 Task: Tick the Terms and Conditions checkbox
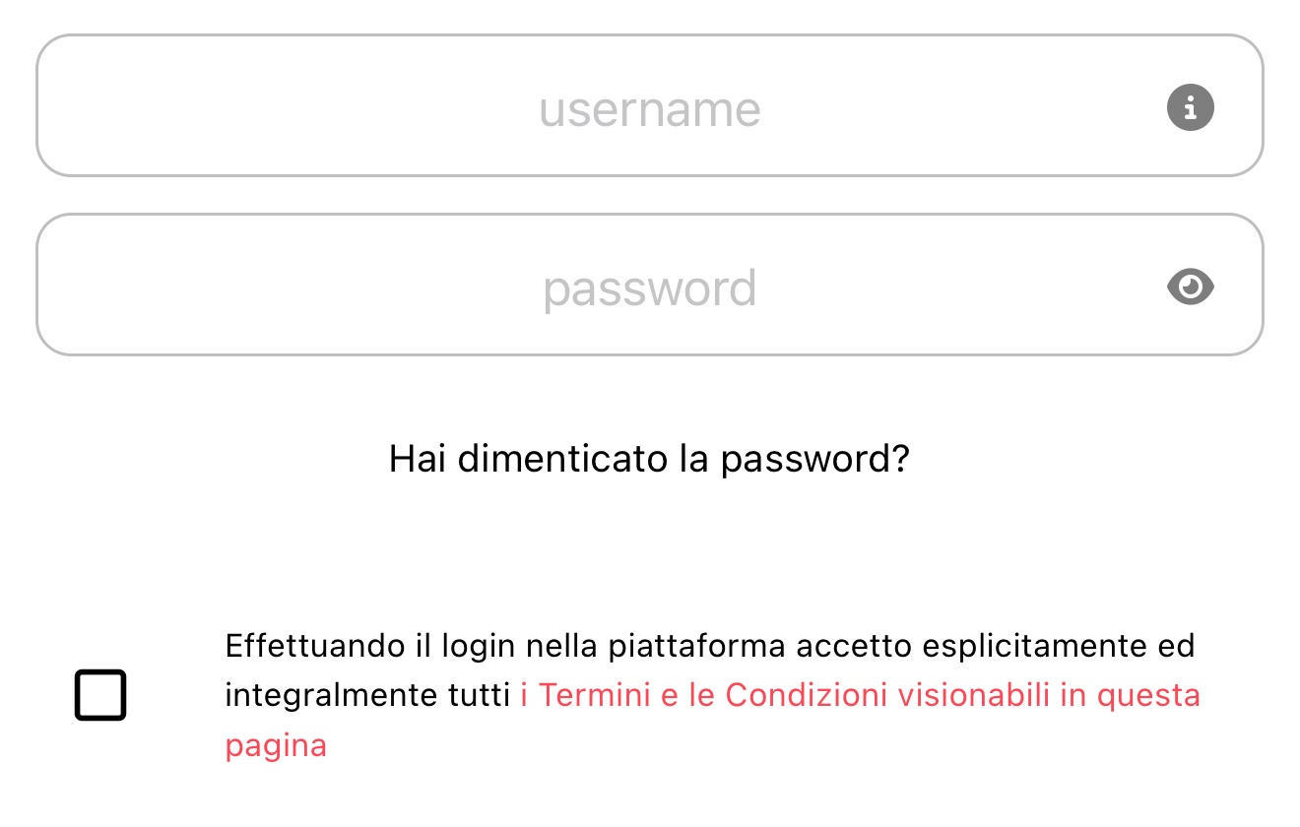pyautogui.click(x=100, y=695)
